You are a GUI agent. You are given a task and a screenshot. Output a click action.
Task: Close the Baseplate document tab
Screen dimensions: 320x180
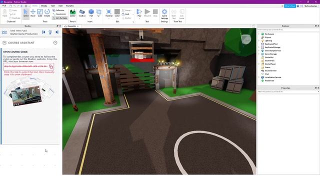pyautogui.click(x=78, y=26)
